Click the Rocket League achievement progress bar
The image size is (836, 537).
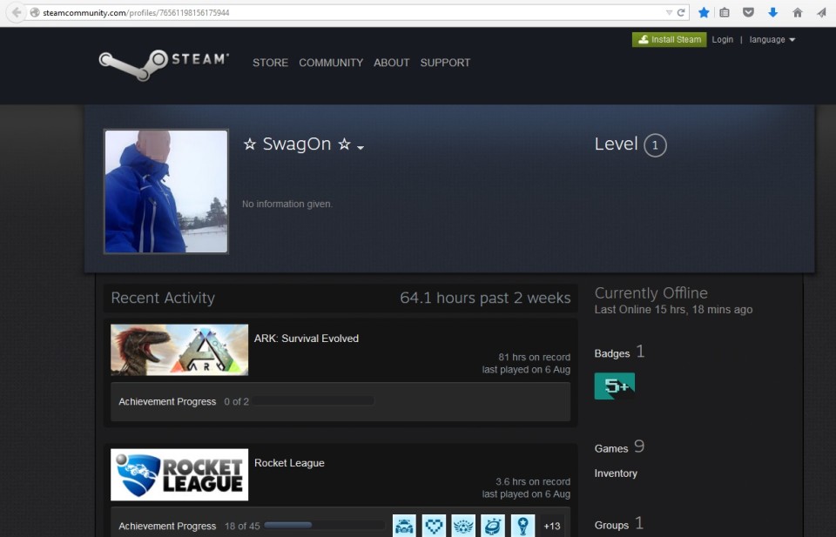click(324, 526)
